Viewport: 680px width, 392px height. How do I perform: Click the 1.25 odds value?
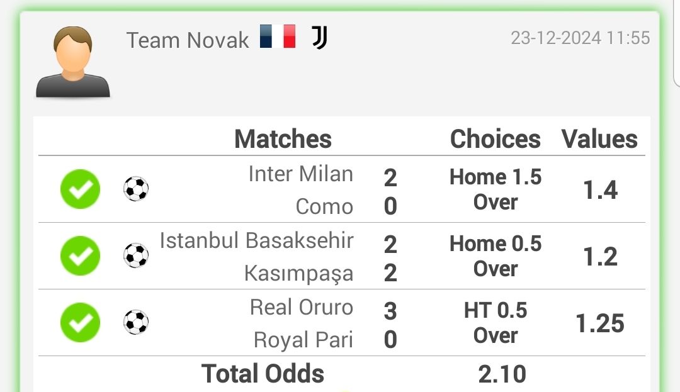(x=600, y=323)
